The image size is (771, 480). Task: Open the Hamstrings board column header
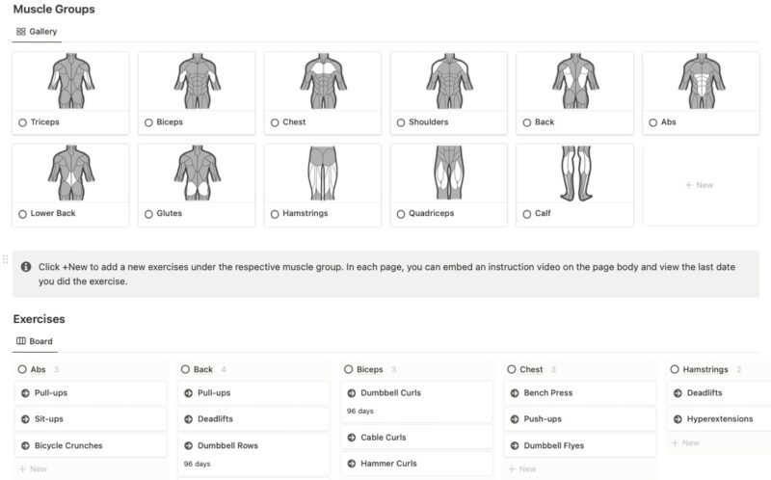click(x=705, y=369)
